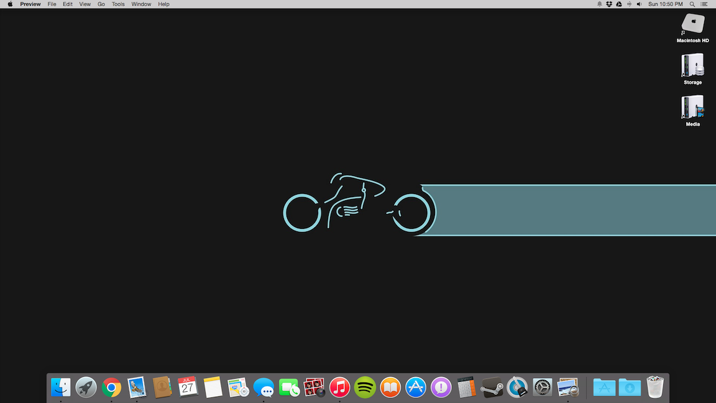Screen dimensions: 716x403
Task: Open iBooks orange book icon
Action: [x=390, y=387]
